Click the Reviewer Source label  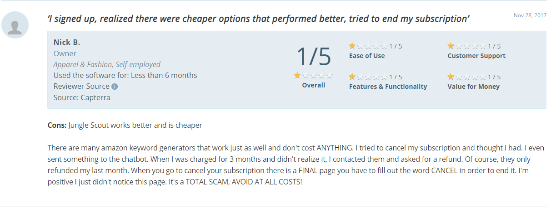[81, 86]
